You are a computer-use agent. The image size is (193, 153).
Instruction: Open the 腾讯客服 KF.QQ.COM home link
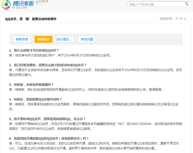23,5
